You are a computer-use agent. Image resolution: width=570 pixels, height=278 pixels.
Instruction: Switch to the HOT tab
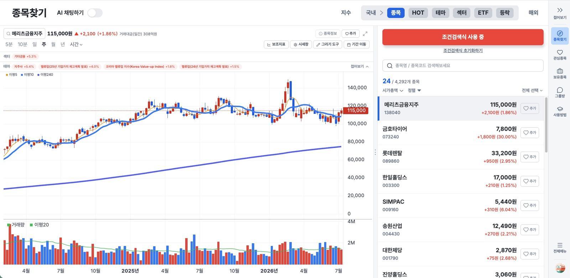coord(418,13)
